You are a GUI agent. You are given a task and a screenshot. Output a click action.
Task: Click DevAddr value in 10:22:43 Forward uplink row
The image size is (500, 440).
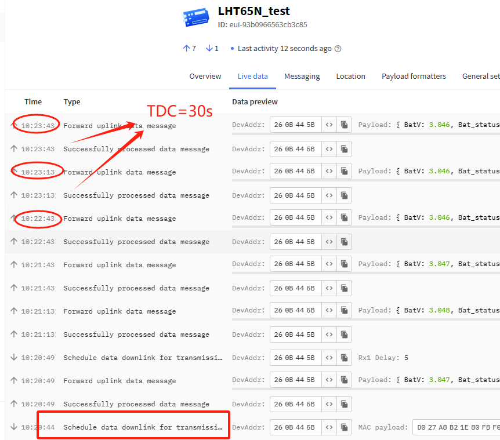[x=296, y=217]
